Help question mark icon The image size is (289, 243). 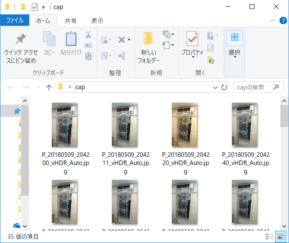coord(283,21)
